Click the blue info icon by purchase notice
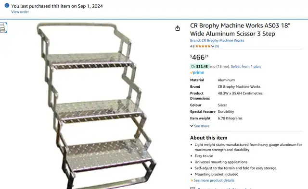Viewport: 308px width, 189px height. (x=7, y=5)
